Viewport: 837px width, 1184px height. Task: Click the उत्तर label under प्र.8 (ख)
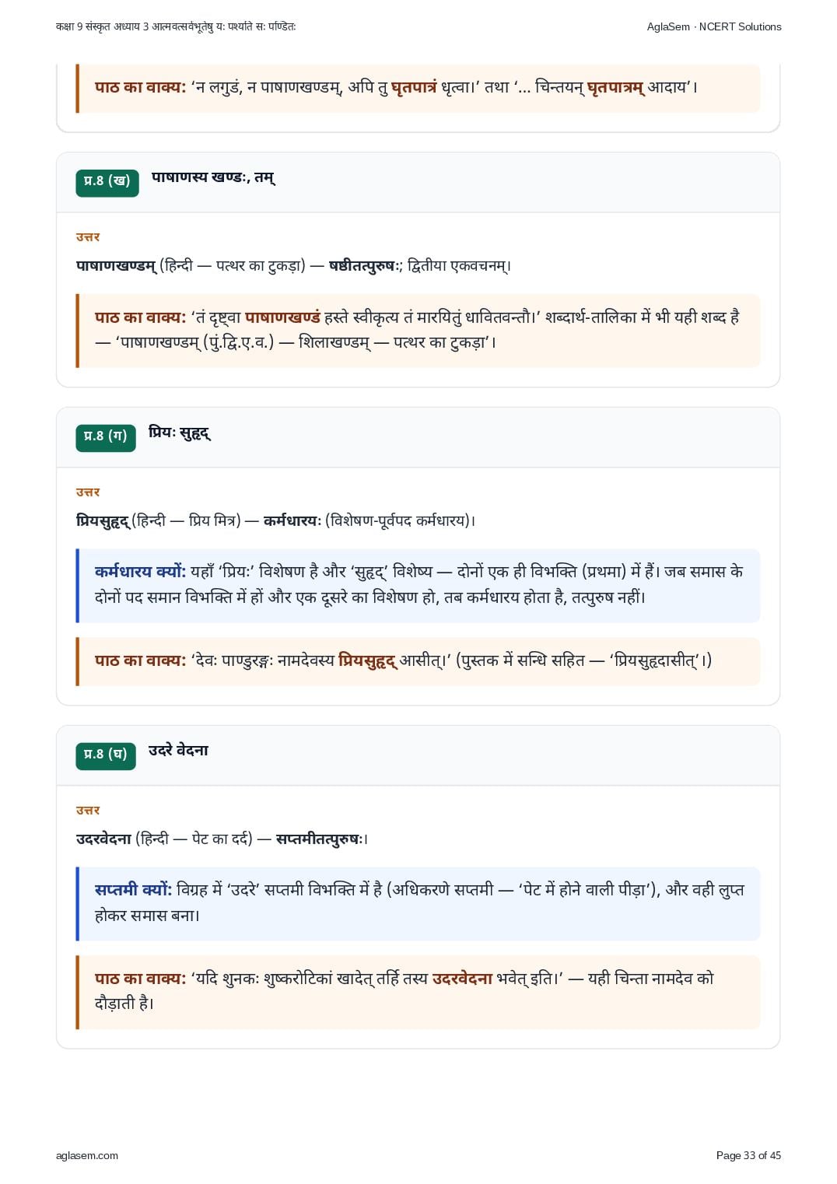[x=88, y=237]
